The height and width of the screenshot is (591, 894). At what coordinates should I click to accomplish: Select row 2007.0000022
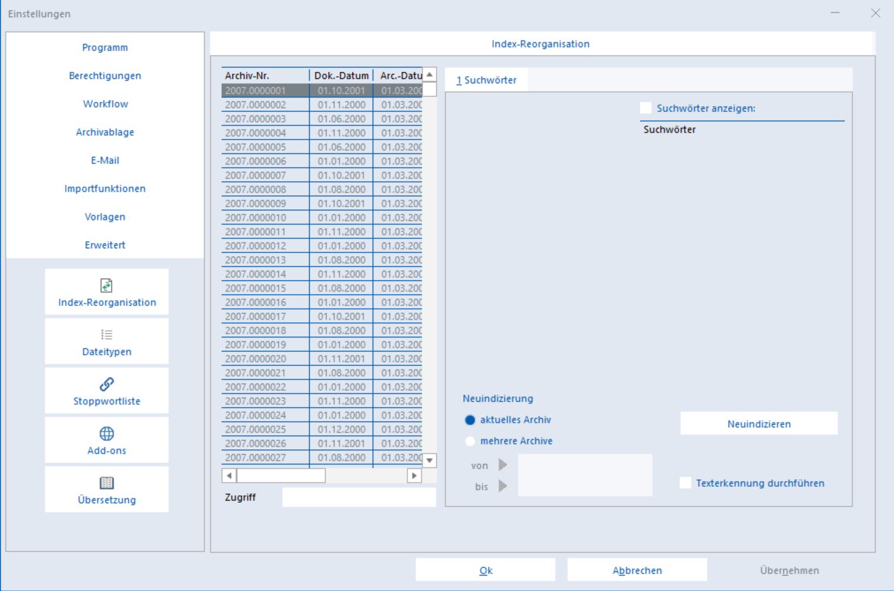322,387
